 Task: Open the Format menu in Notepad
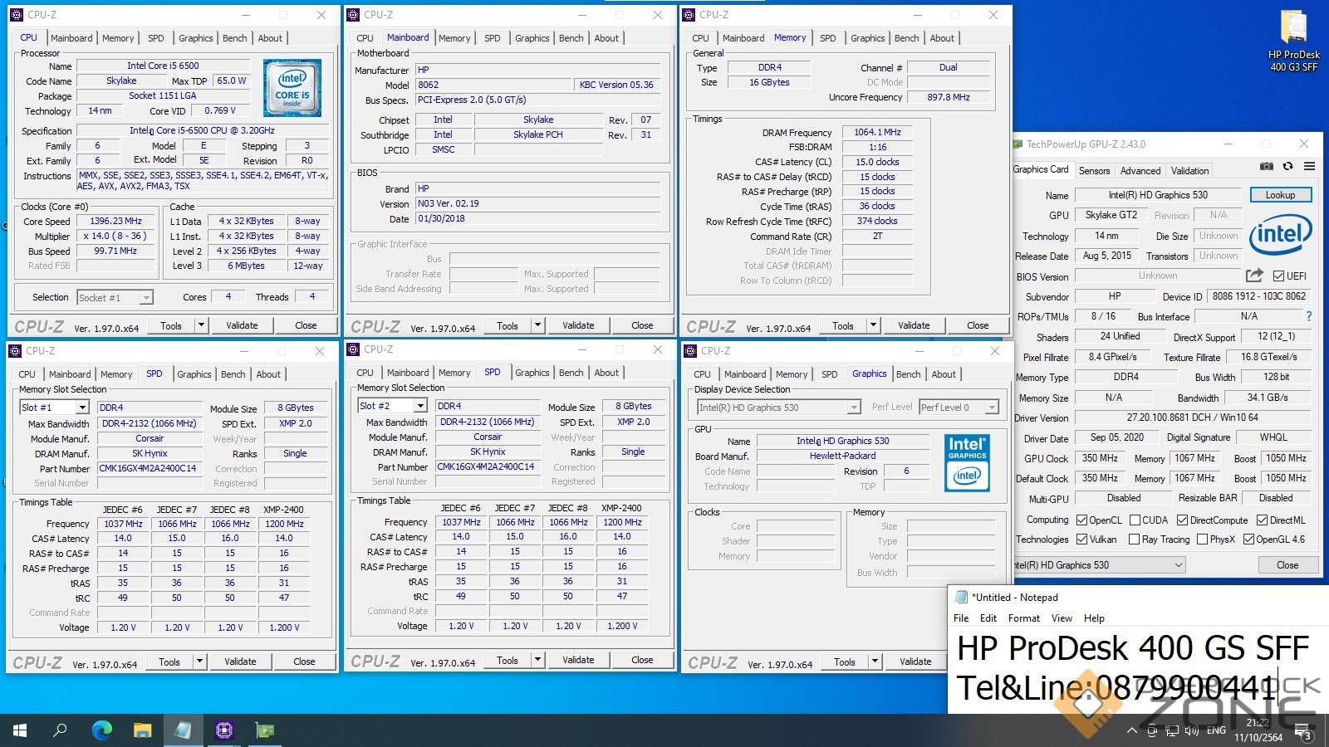1023,618
